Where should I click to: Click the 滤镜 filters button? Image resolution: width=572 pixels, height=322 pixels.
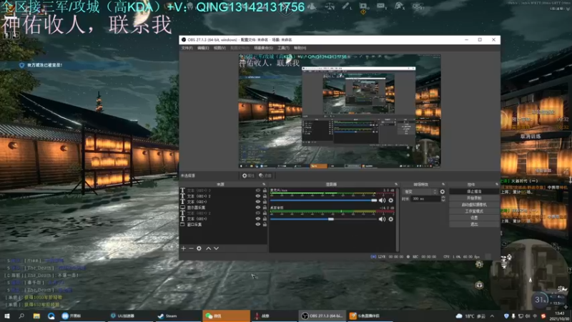[265, 175]
